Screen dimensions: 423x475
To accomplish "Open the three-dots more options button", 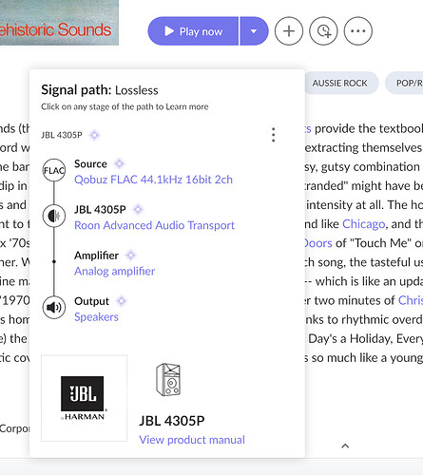I will tap(358, 31).
